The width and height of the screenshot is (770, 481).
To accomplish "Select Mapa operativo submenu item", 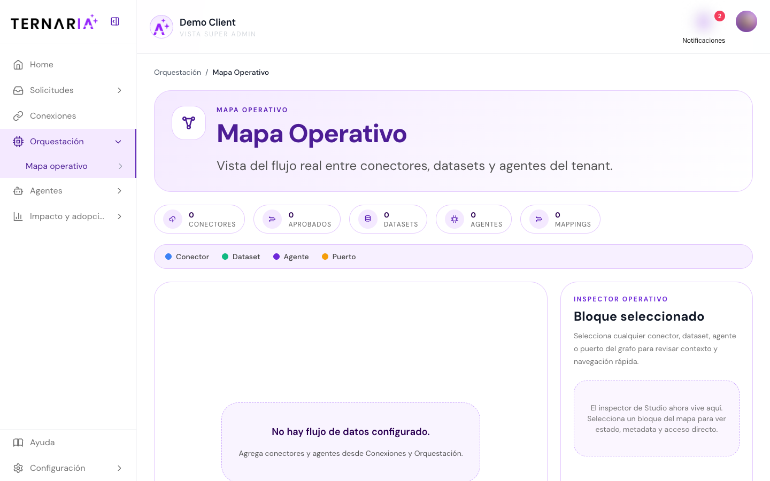I will click(x=68, y=166).
